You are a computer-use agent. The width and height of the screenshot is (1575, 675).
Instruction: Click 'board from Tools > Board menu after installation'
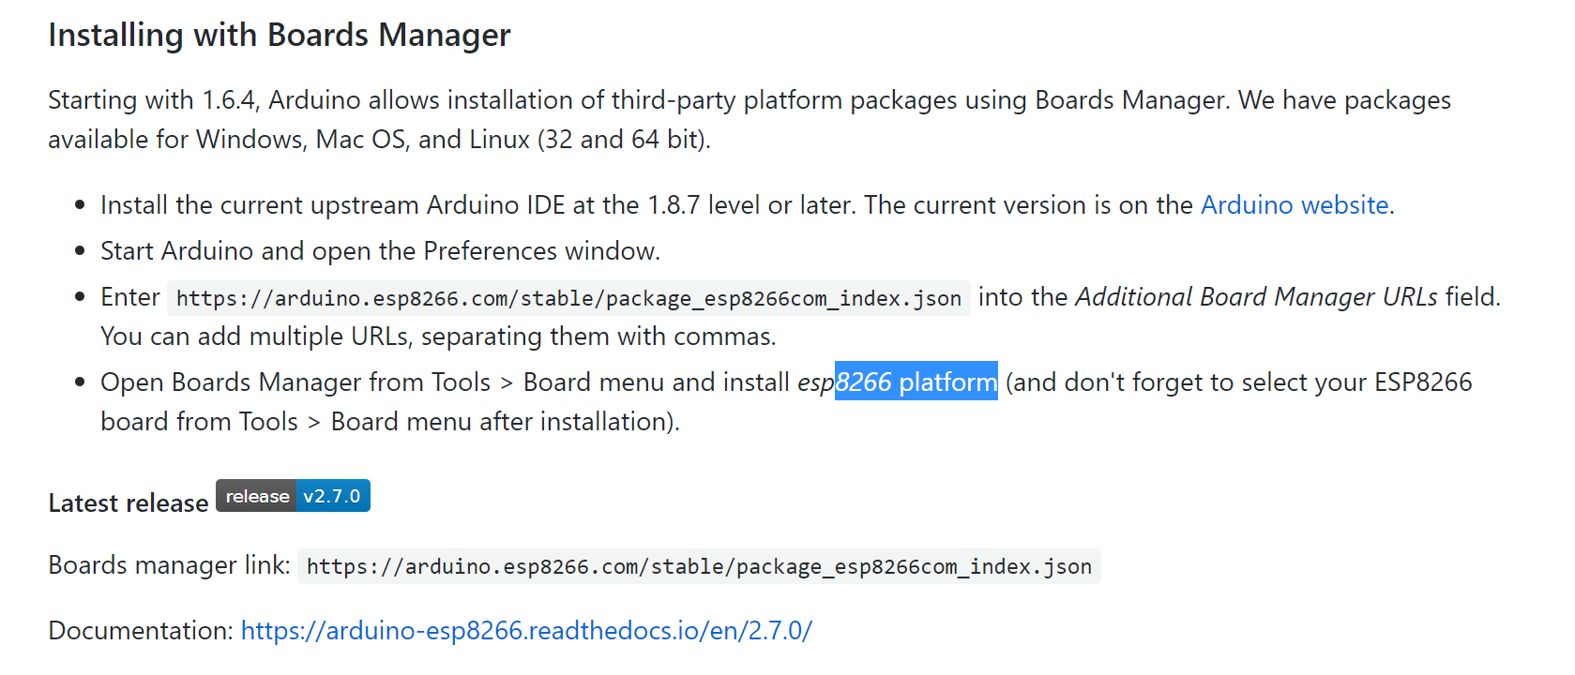(x=389, y=422)
